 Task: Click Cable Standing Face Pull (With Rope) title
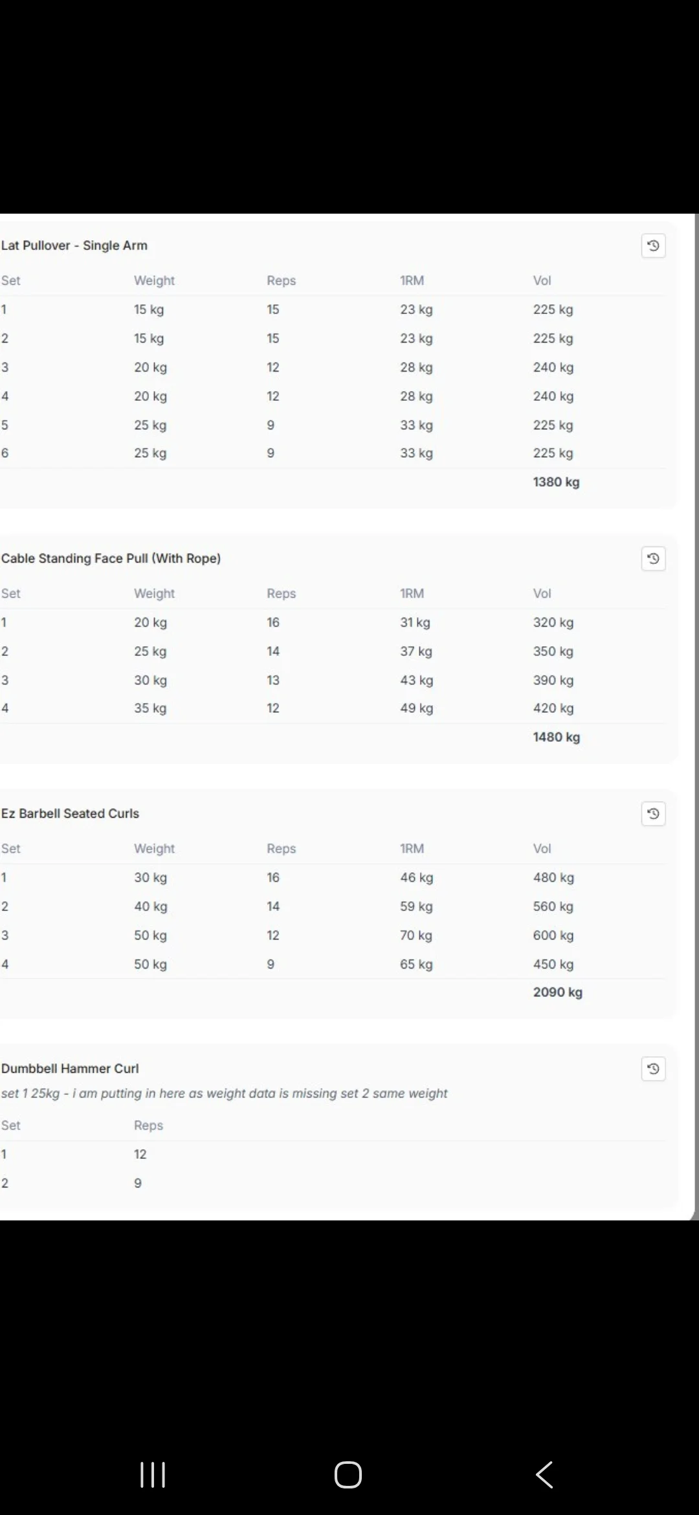click(111, 558)
